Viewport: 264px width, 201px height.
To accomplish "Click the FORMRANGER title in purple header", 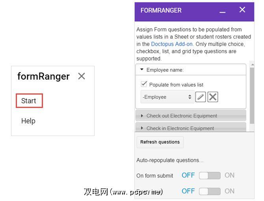I will click(161, 11).
